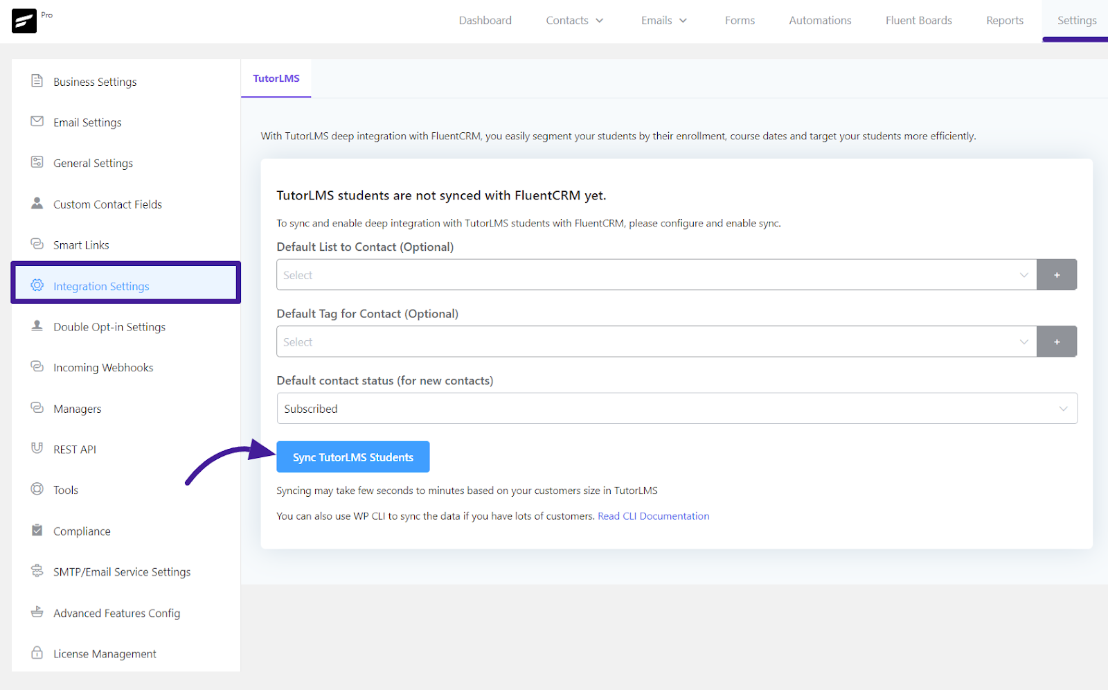Viewport: 1108px width, 690px height.
Task: Click the 'Default Tag for Contact (Optional)' label
Action: (367, 314)
